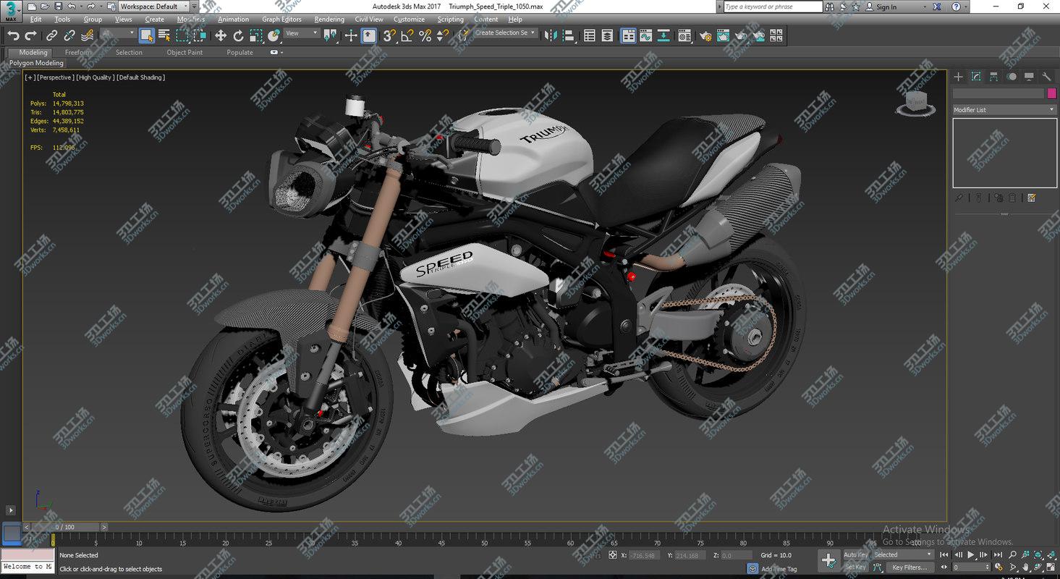Click the Zoom magnifier viewport control
1060x579 pixels.
tap(1013, 554)
